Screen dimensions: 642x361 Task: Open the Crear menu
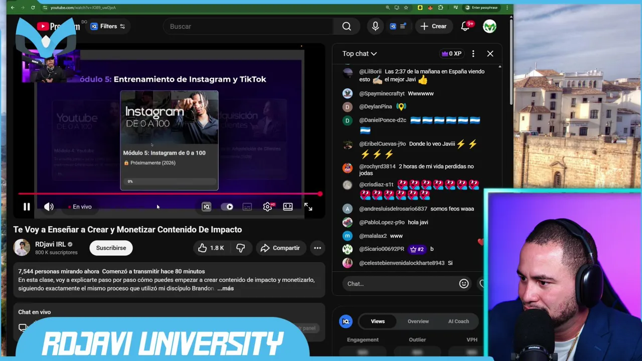[433, 26]
